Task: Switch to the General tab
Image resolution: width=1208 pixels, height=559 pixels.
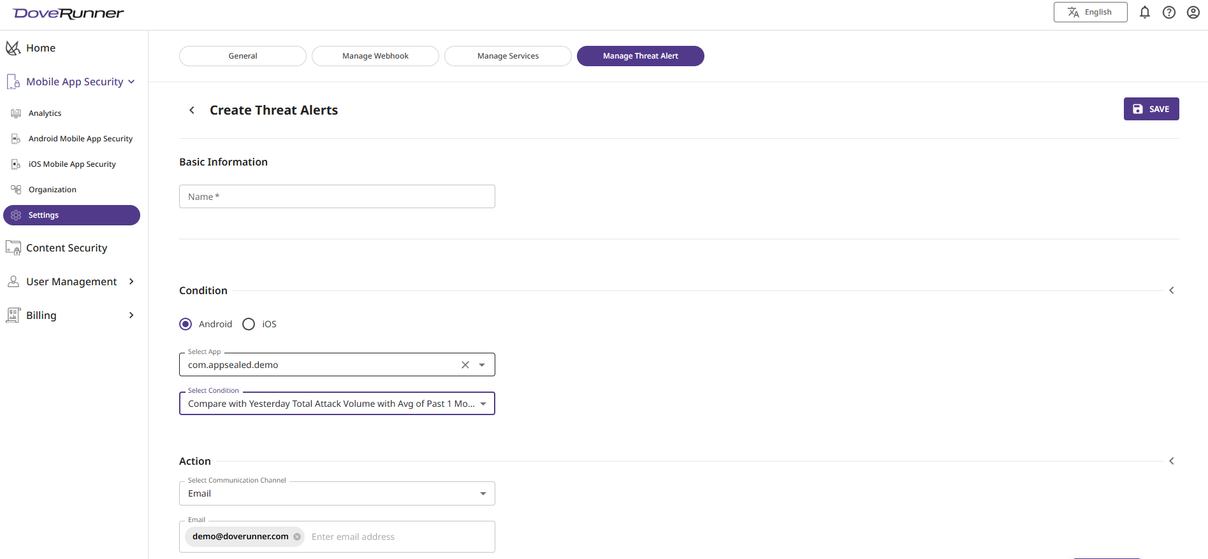Action: pos(243,56)
